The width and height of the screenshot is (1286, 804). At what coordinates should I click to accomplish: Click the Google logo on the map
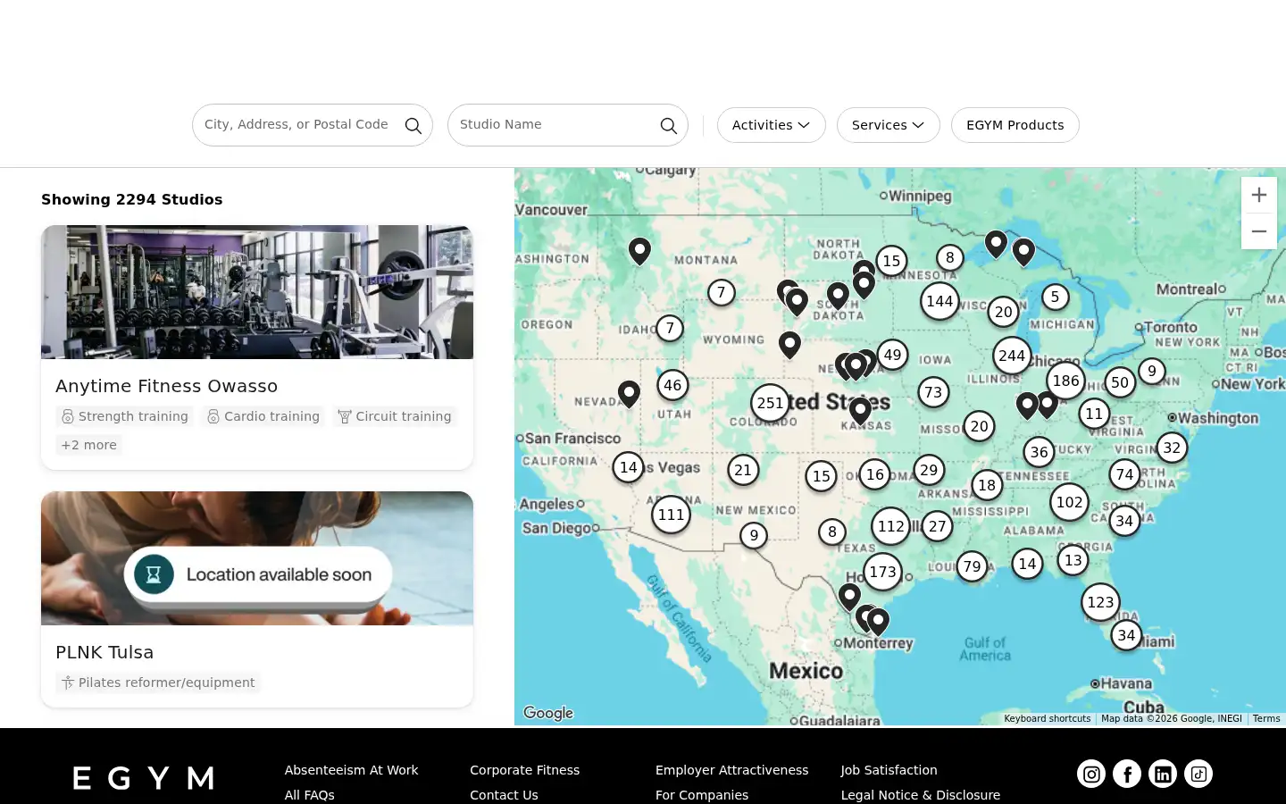pyautogui.click(x=548, y=713)
